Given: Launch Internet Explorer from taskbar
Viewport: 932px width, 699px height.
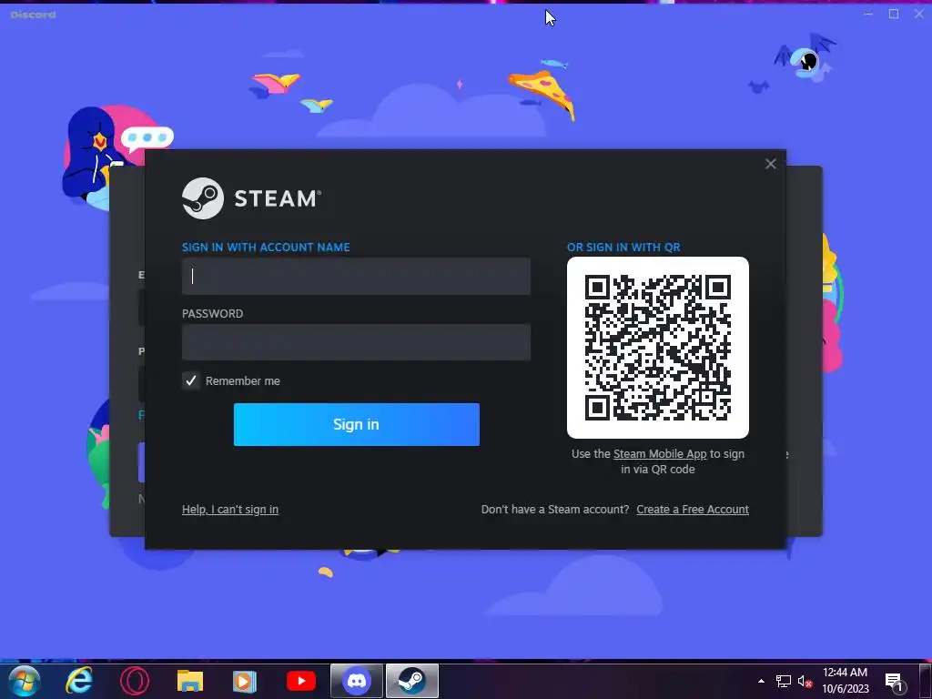Looking at the screenshot, I should (x=79, y=681).
